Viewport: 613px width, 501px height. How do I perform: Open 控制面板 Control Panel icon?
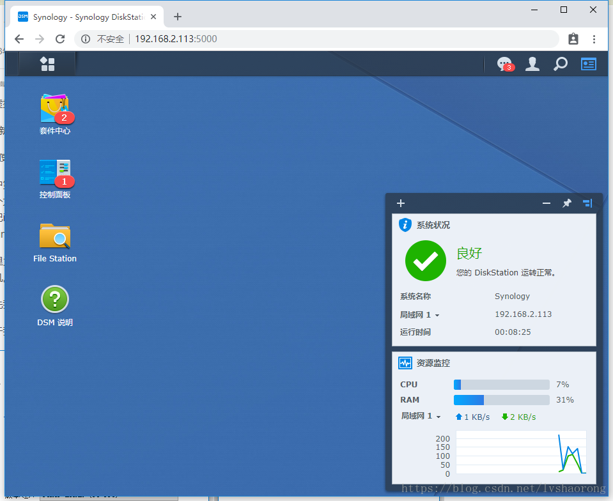pyautogui.click(x=55, y=173)
